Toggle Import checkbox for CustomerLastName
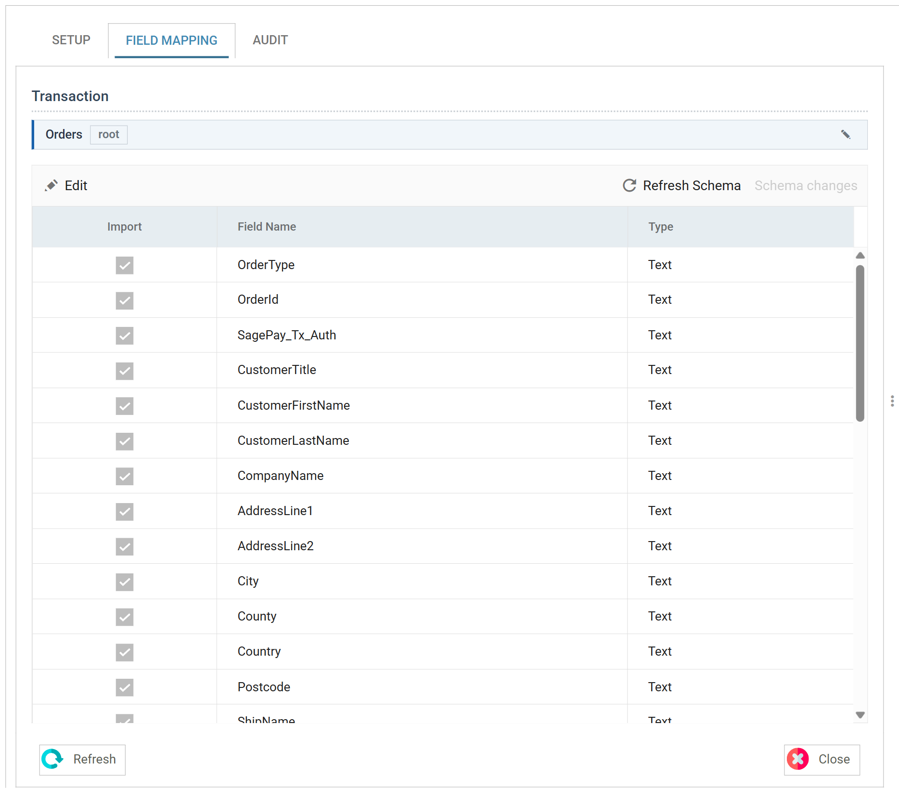 click(125, 441)
